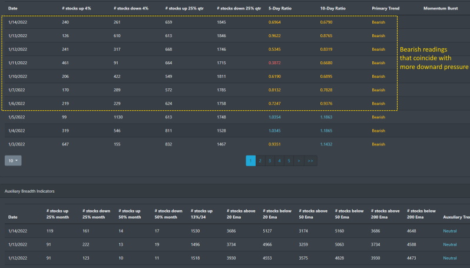Go to pagination page 2
Viewport: 470px width, 268px height.
point(260,161)
